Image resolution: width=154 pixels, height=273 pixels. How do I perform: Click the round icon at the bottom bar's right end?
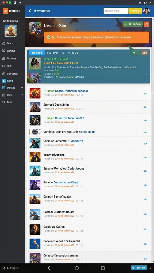(150, 268)
